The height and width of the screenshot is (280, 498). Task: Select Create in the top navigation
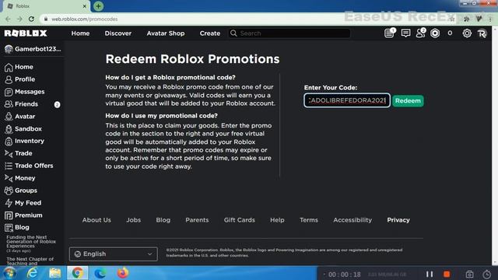[x=210, y=33]
